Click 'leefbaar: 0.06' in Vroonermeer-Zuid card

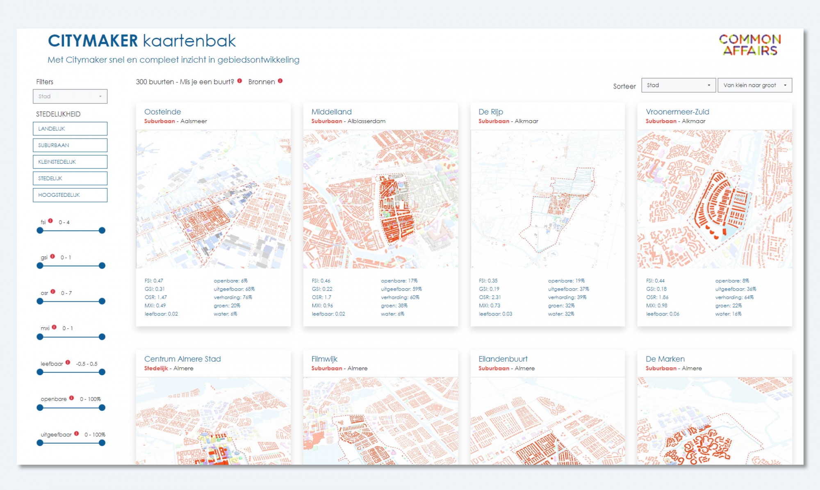(663, 314)
